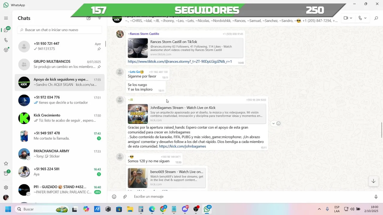This screenshot has height=215, width=383.
Task: Click sender name ~Rances Storm Castillo
Action: 143,34
